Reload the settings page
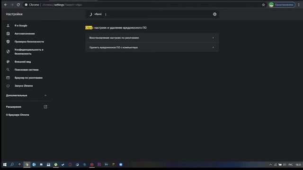The image size is (303, 170). click(18, 5)
